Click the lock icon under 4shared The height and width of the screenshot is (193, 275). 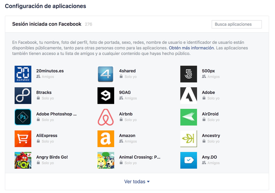(x=121, y=76)
